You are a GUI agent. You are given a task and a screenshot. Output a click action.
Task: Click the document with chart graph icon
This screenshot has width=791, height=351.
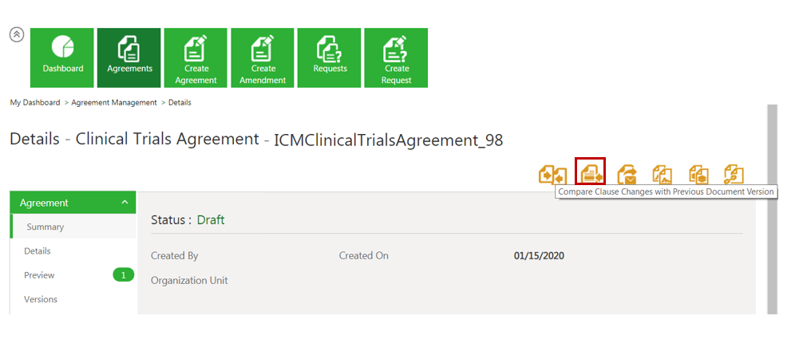tap(662, 174)
